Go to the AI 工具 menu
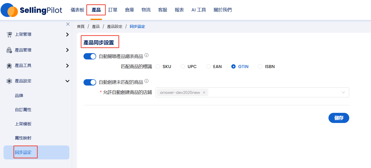Image resolution: width=371 pixels, height=168 pixels. (199, 10)
